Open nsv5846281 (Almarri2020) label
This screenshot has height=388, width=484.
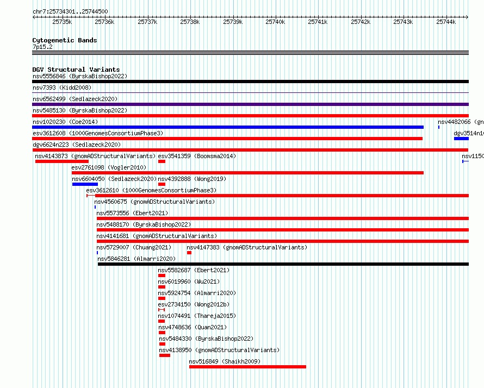click(136, 259)
